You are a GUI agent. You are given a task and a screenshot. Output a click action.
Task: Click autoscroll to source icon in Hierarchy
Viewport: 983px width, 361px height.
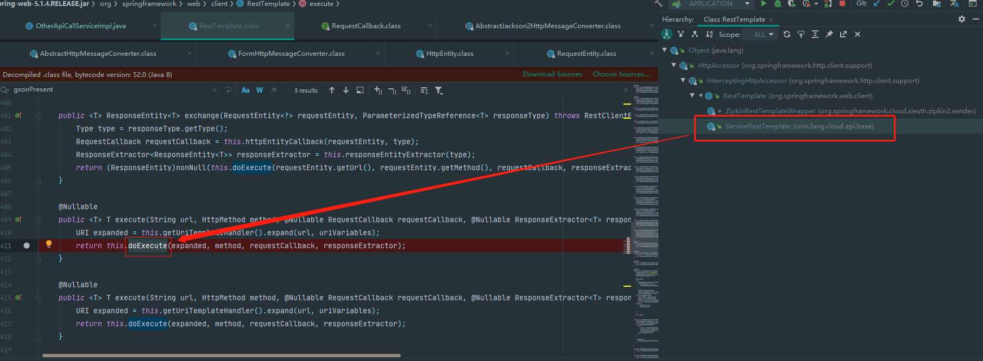801,34
